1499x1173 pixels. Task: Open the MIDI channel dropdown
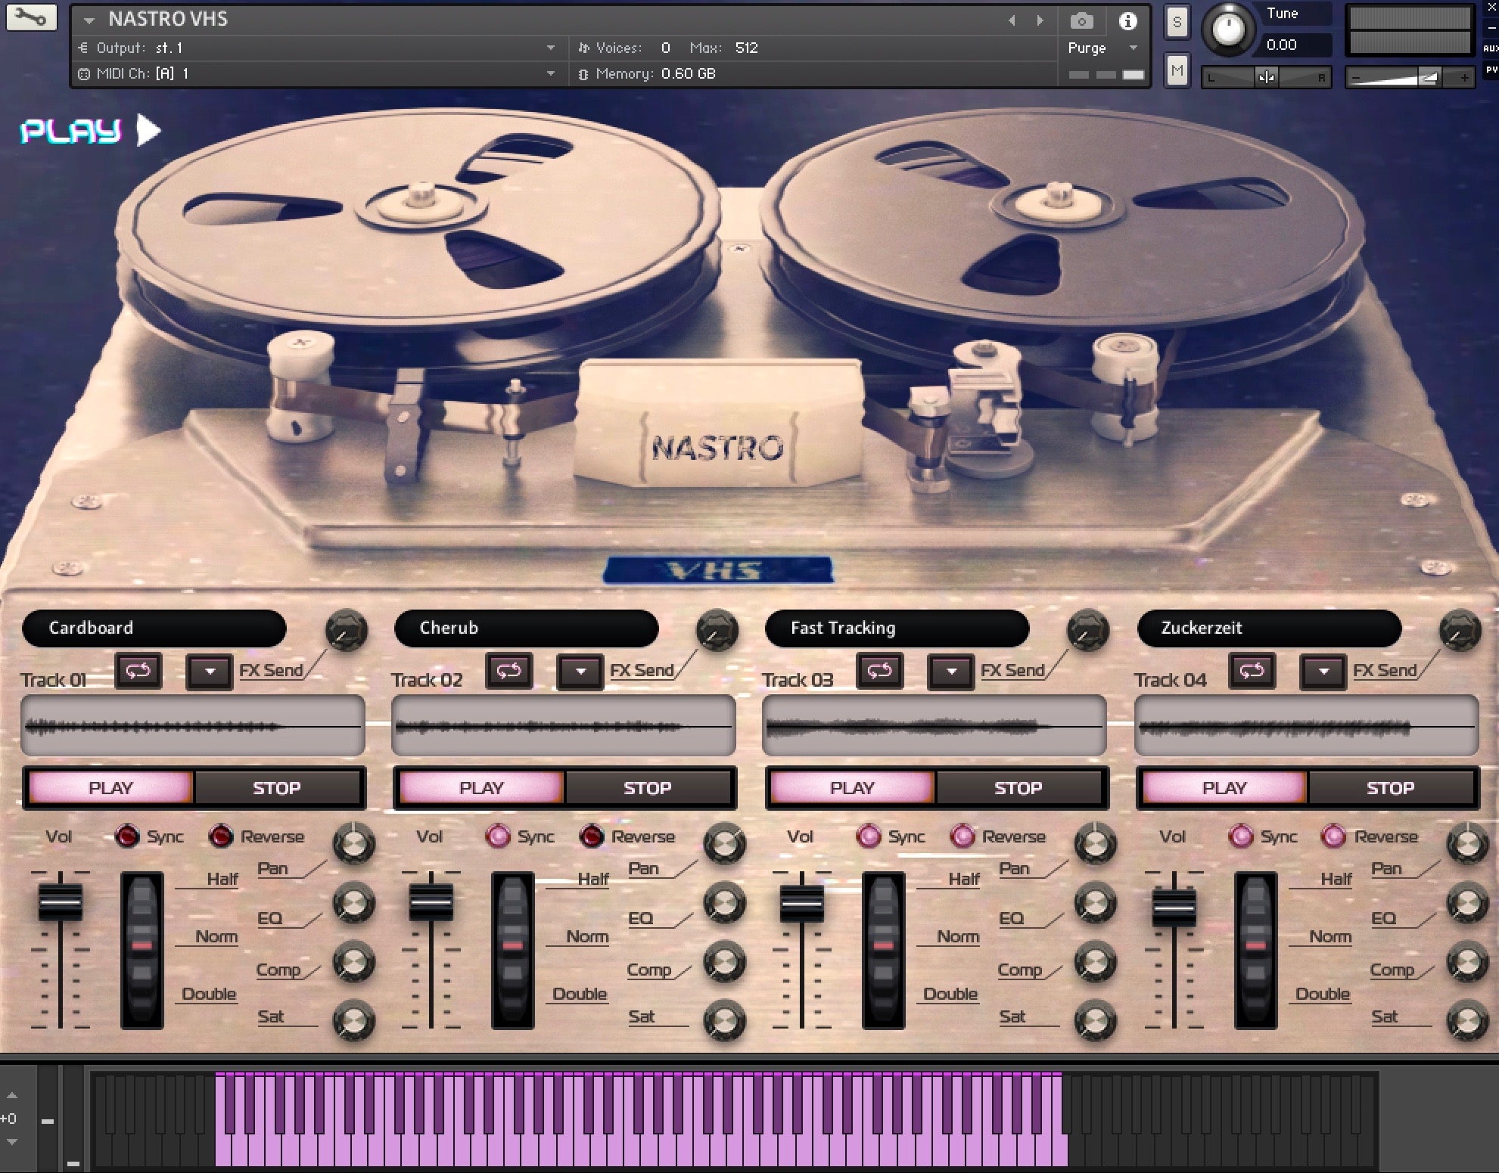[551, 73]
